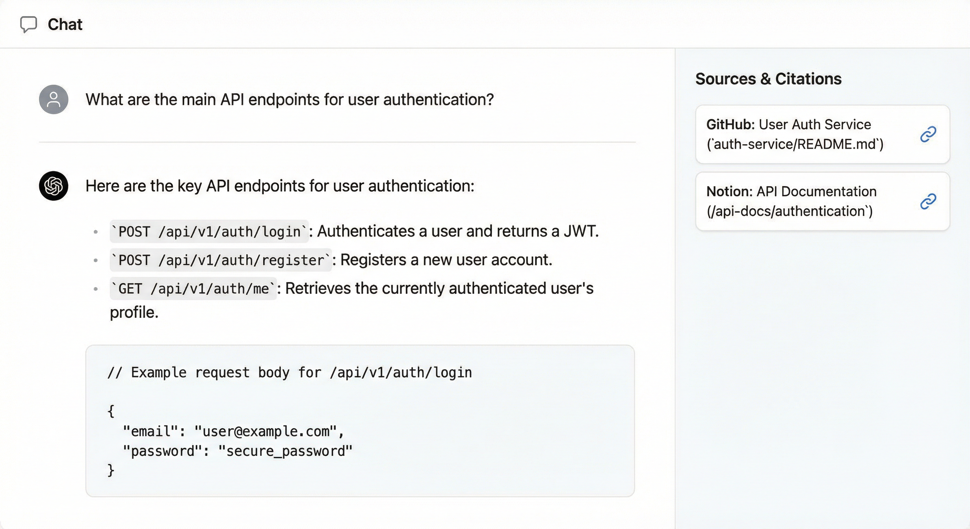Click the code comment about example request body
970x529 pixels.
point(289,373)
